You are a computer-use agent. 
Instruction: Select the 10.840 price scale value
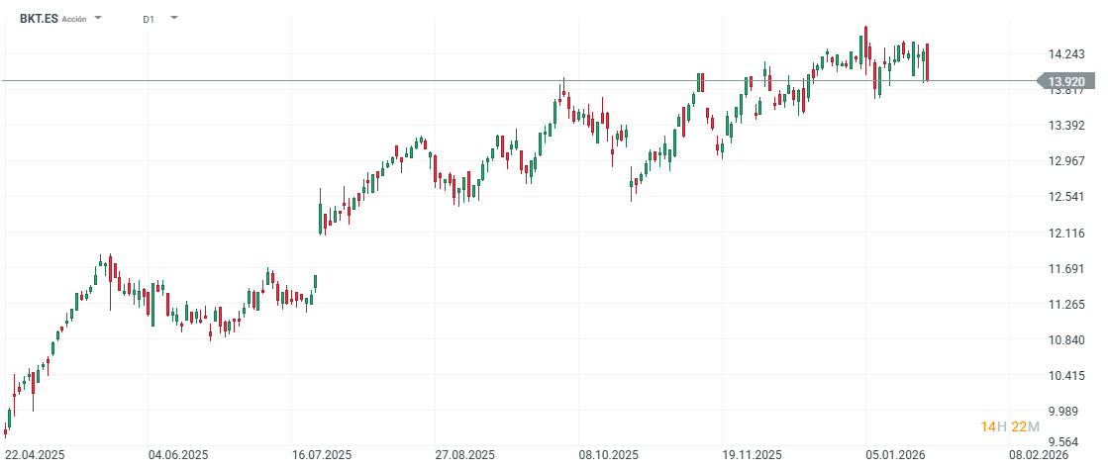(x=1069, y=340)
